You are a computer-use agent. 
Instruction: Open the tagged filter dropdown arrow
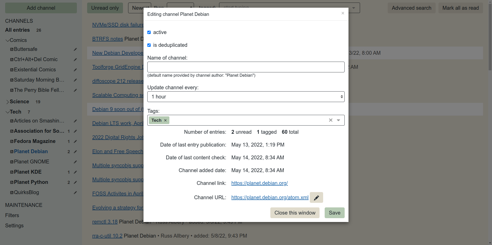[354, 8]
